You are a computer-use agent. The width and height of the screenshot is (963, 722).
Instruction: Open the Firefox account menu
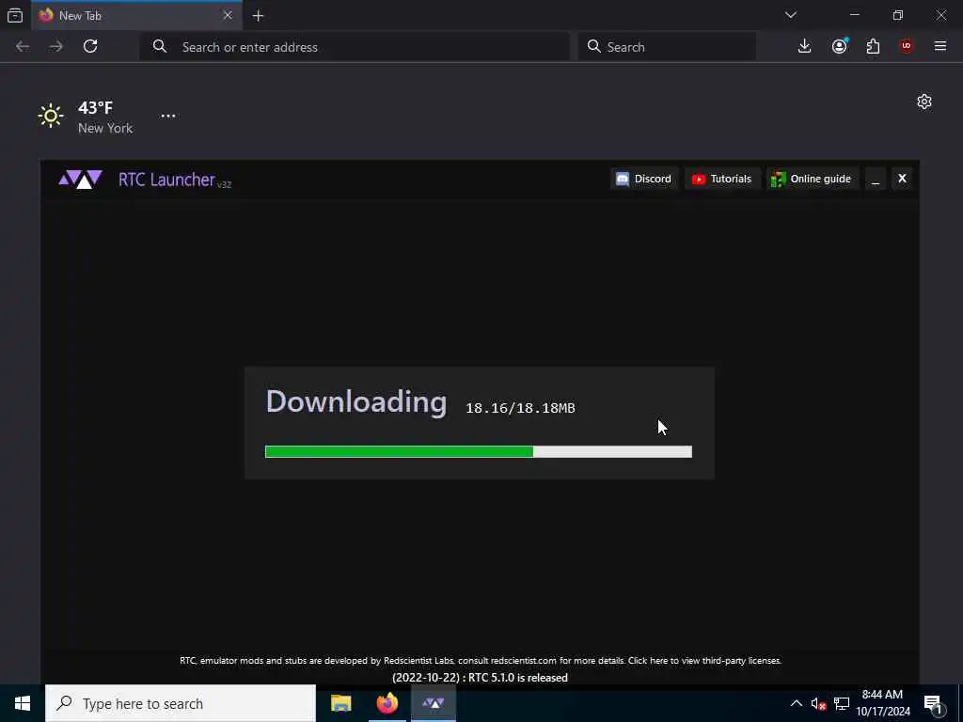pos(840,46)
